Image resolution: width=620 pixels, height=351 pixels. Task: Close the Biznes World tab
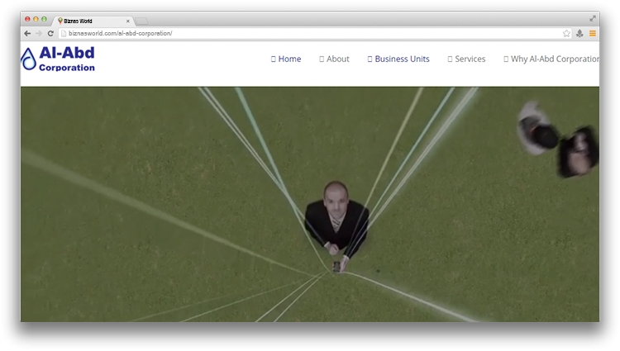128,21
